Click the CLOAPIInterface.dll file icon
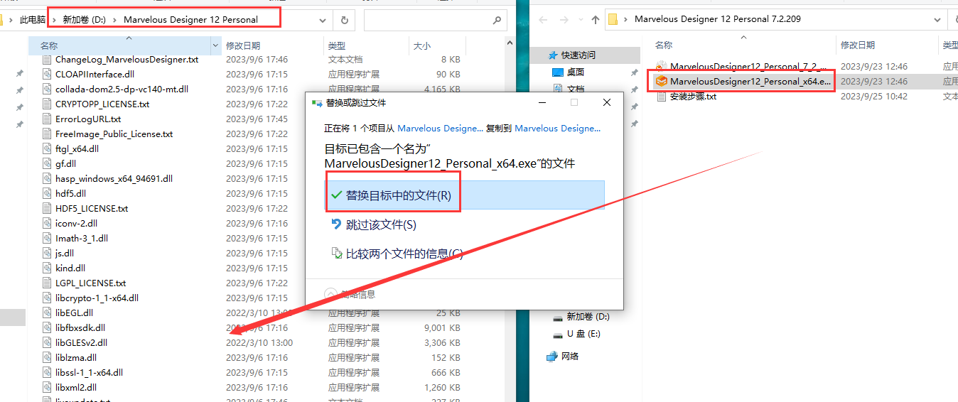Image resolution: width=958 pixels, height=402 pixels. (x=48, y=75)
